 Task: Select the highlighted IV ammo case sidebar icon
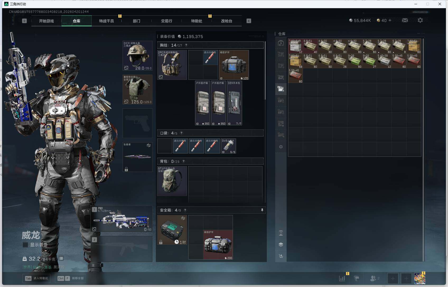[x=281, y=89]
